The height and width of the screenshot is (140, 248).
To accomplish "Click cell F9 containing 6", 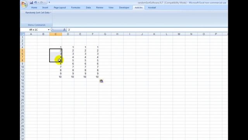I will click(93, 64).
